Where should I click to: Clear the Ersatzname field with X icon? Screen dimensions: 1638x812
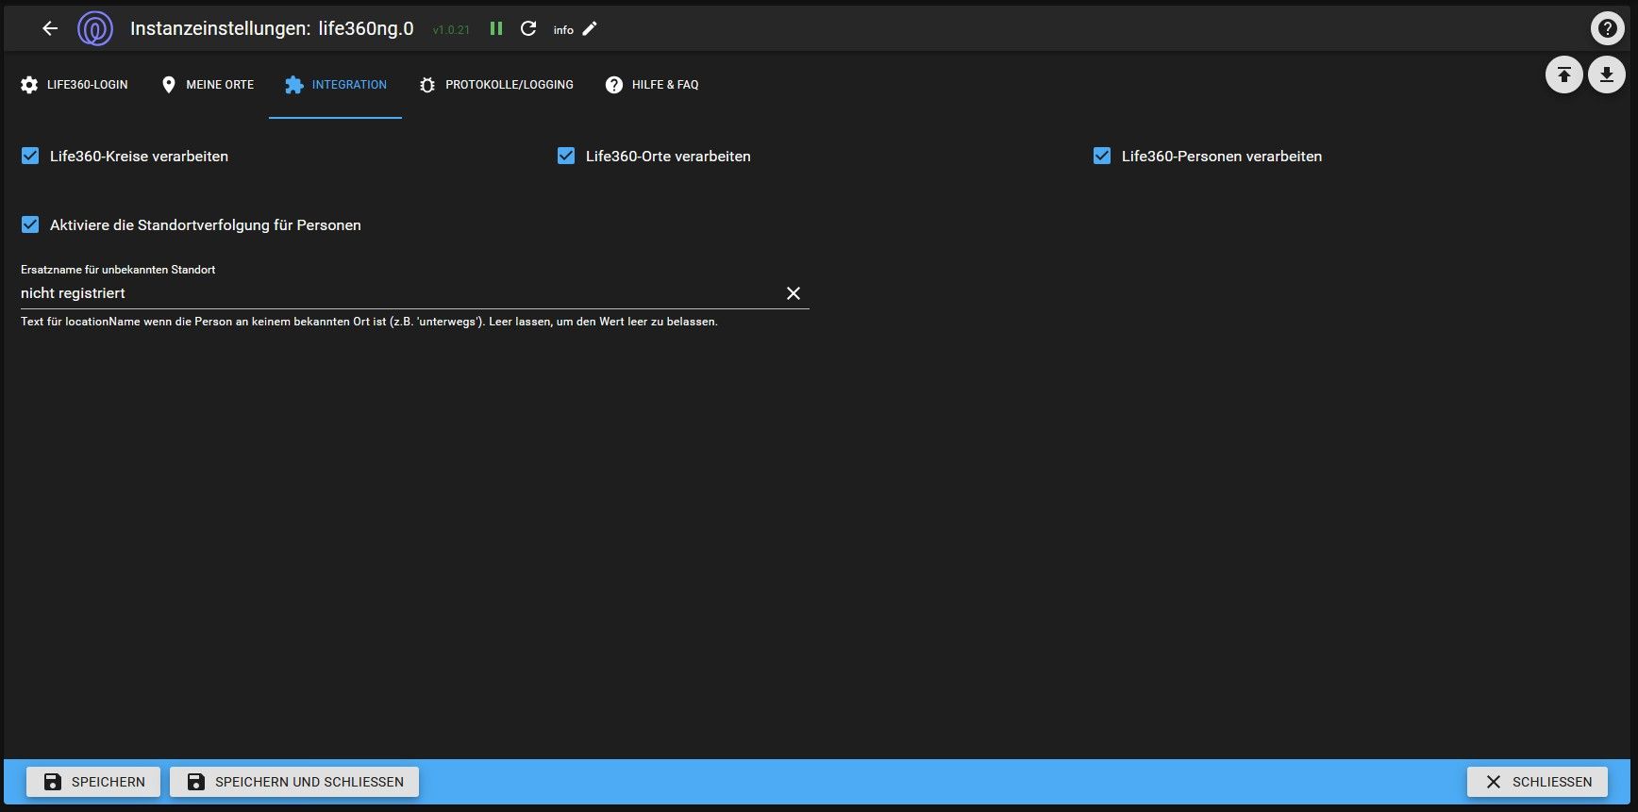click(794, 293)
